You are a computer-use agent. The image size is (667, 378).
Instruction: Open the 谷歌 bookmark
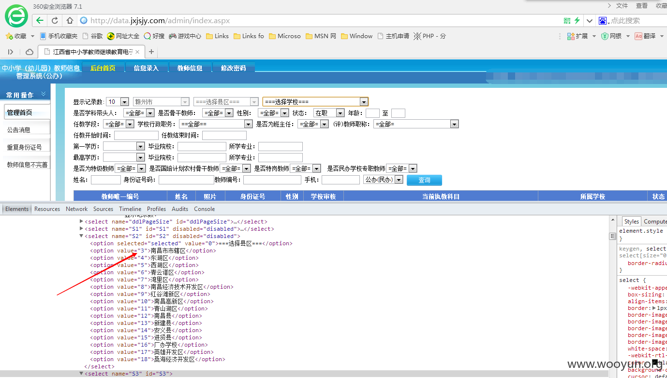[x=93, y=36]
